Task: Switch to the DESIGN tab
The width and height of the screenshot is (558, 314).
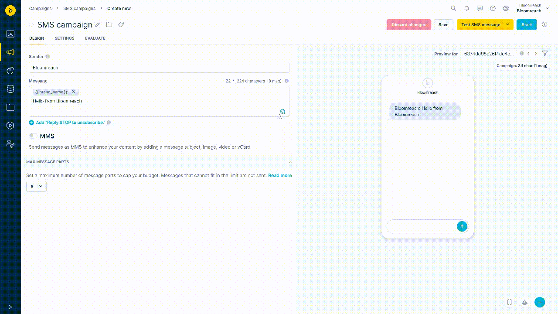Action: 37,38
